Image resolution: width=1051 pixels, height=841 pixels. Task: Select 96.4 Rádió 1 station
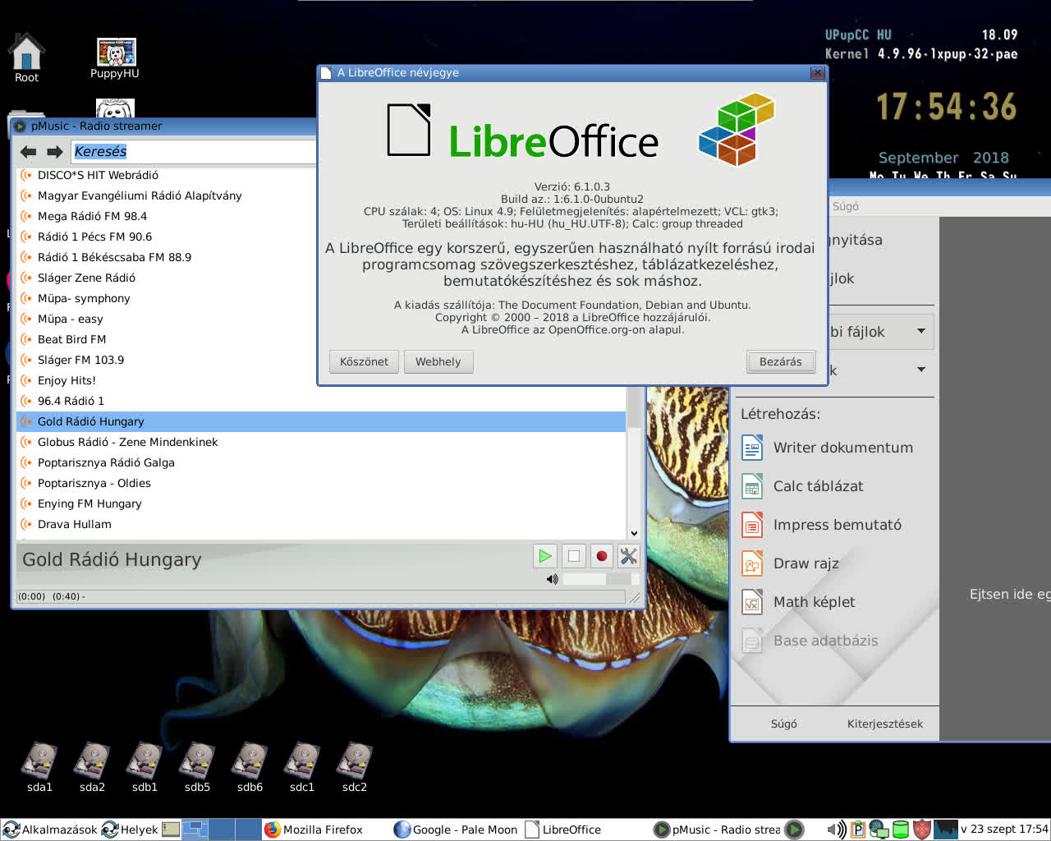tap(321, 401)
